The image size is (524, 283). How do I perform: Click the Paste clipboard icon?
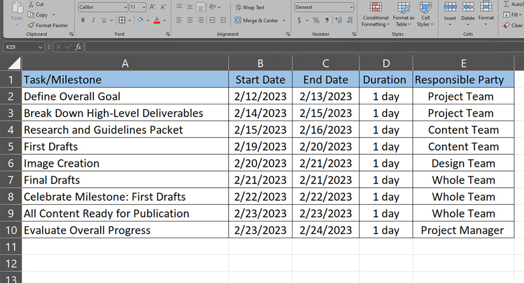(x=17, y=7)
